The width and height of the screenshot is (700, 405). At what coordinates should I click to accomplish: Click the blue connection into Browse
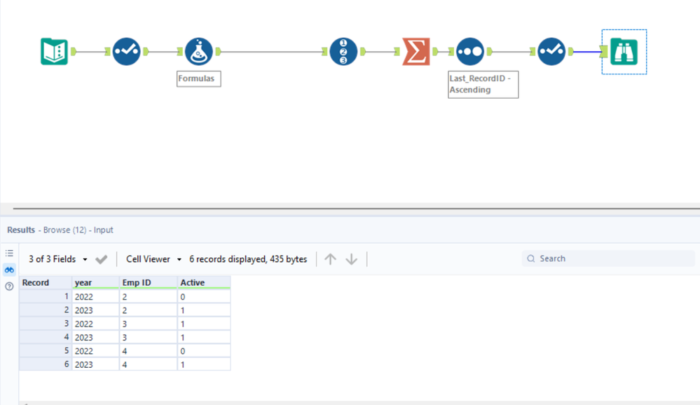[587, 52]
